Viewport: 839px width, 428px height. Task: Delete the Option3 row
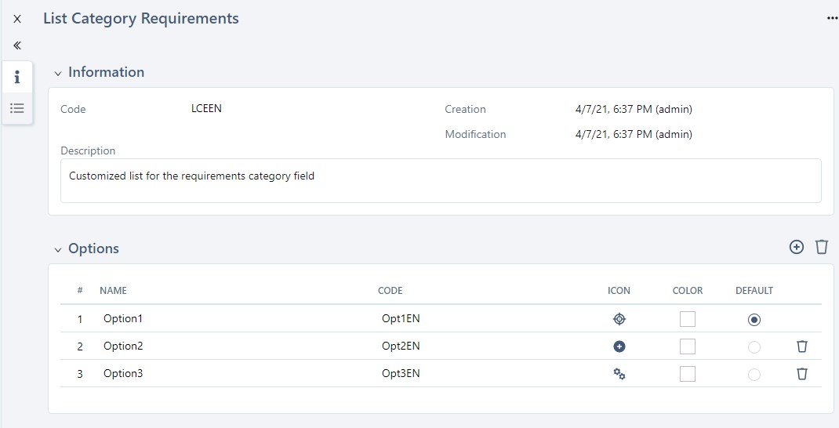(801, 374)
